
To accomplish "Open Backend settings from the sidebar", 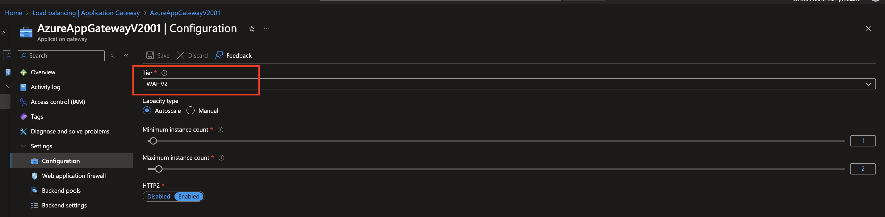I will pos(64,205).
